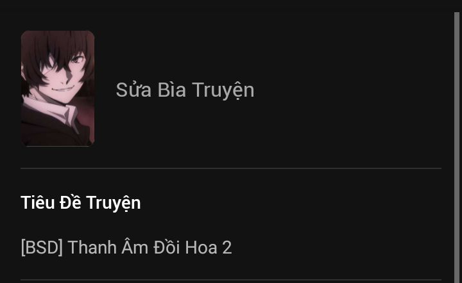Click the [BSD] tag in the title text
This screenshot has height=283, width=462.
[42, 247]
